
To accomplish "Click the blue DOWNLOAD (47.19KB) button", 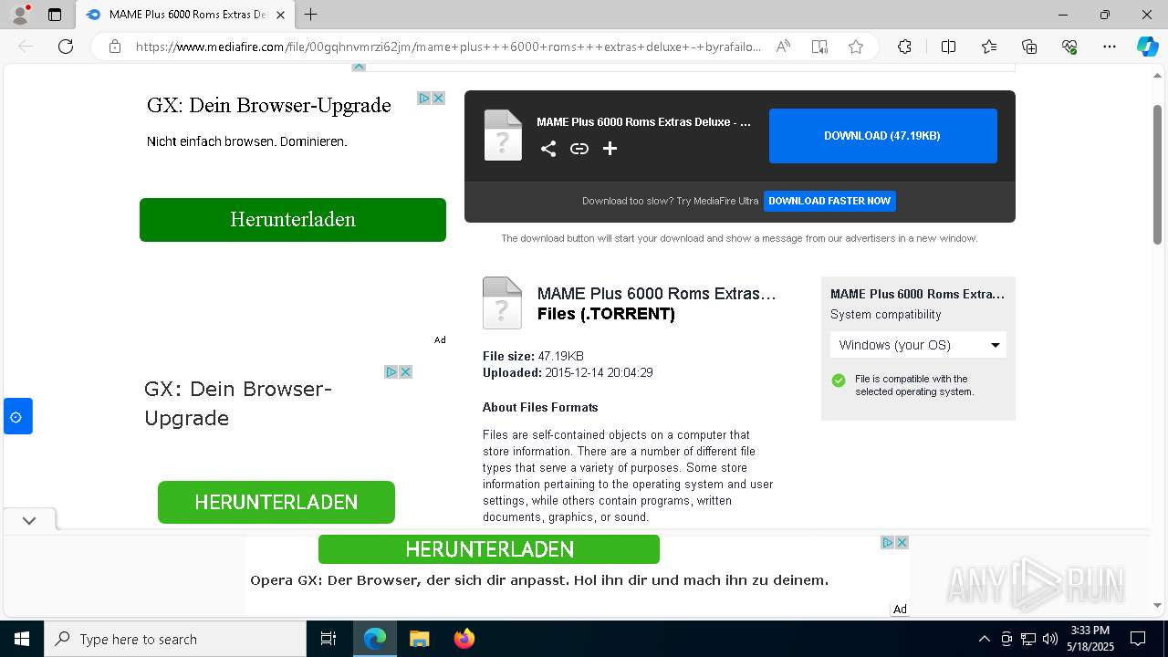I will tap(883, 136).
